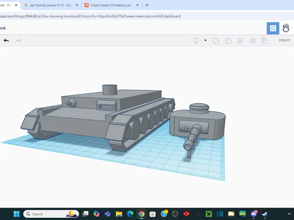Screen dimensions: 294x220
Task: Close the Printables tab
Action: tap(137, 5)
